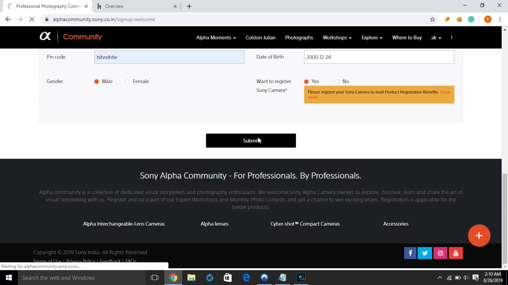Image resolution: width=508 pixels, height=285 pixels.
Task: Open the notification center icon
Action: coord(475,277)
